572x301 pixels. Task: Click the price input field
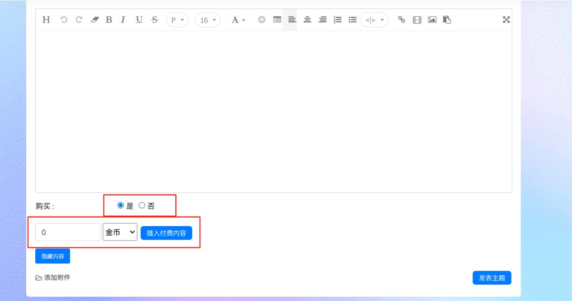point(68,232)
